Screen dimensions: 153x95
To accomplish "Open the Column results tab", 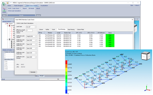I will pyautogui.click(x=41, y=30).
